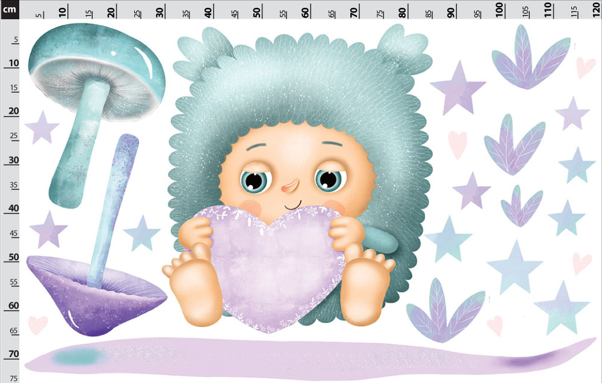Click the 75 mark on vertical ruler
Image resolution: width=602 pixels, height=383 pixels.
[x=13, y=378]
